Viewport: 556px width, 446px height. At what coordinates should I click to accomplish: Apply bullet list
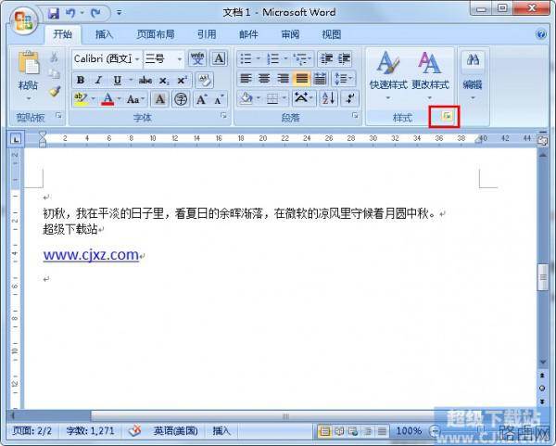(x=246, y=59)
